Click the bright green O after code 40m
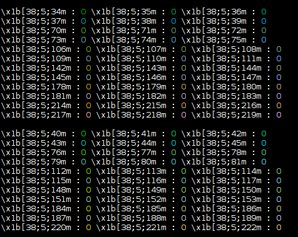 83,134
